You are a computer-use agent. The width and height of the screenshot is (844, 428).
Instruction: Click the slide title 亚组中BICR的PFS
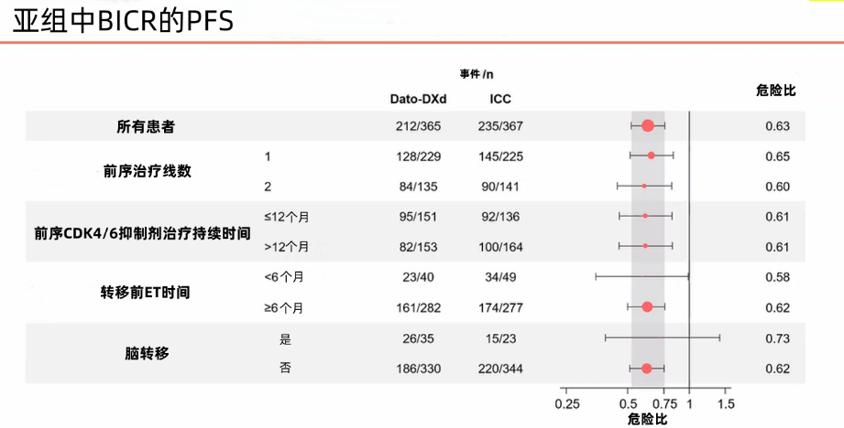click(x=123, y=21)
